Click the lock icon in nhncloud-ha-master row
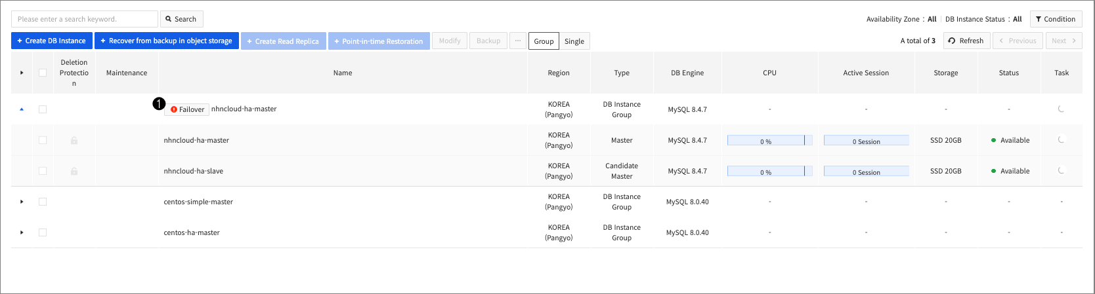 [74, 140]
